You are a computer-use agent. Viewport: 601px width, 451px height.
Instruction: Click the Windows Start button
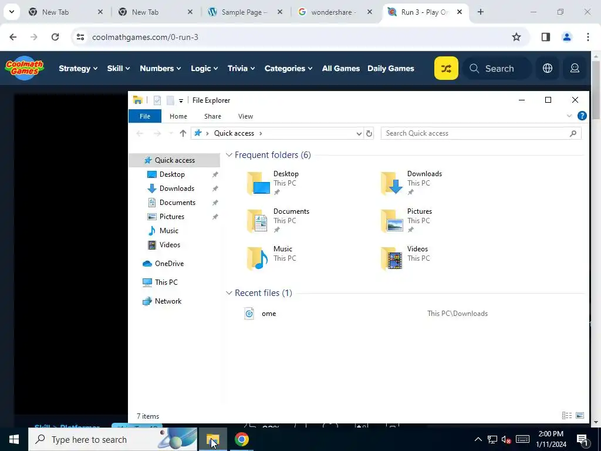pyautogui.click(x=14, y=439)
